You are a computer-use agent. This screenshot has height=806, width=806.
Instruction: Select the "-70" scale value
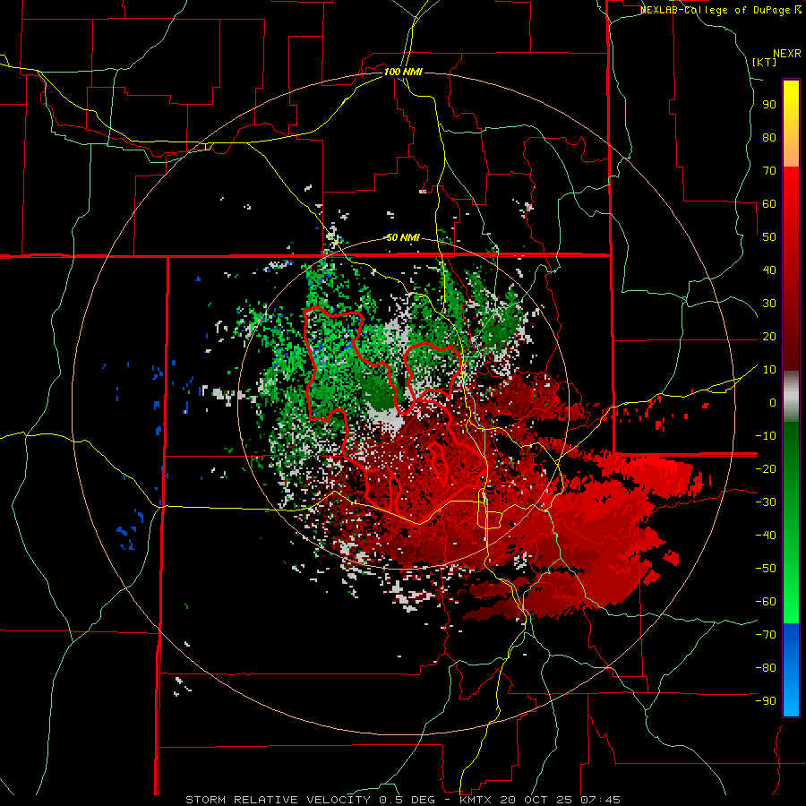(766, 635)
